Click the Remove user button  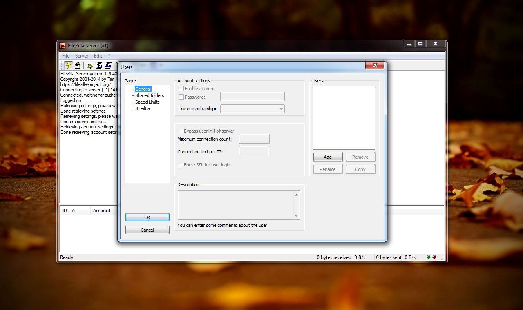[360, 157]
